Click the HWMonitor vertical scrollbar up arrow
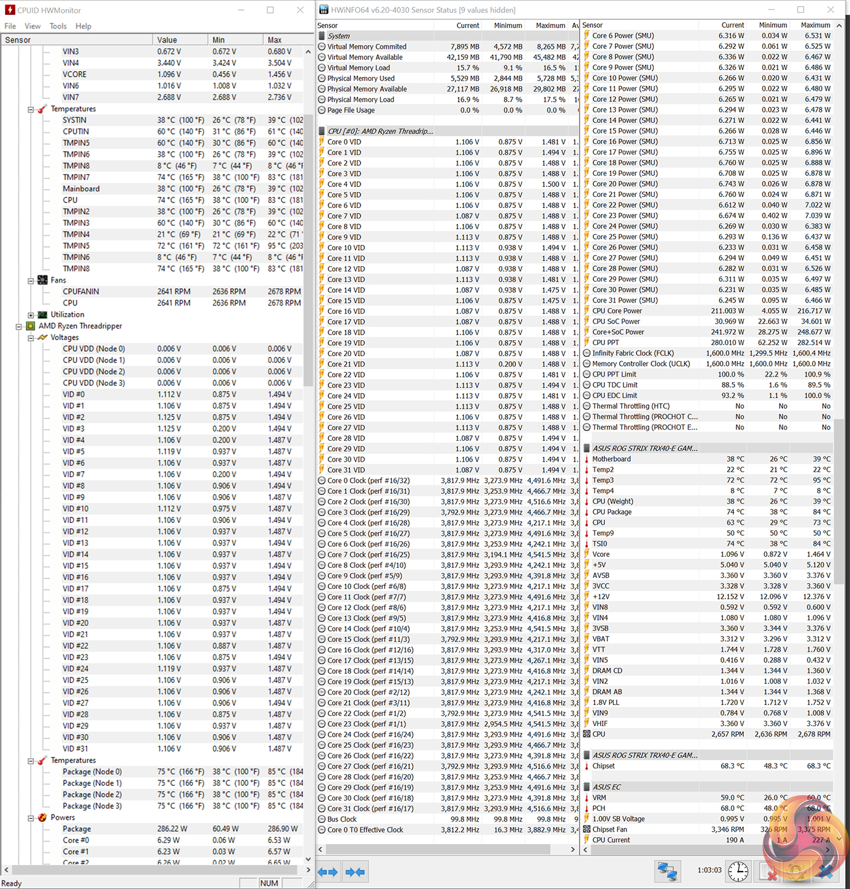 [309, 52]
